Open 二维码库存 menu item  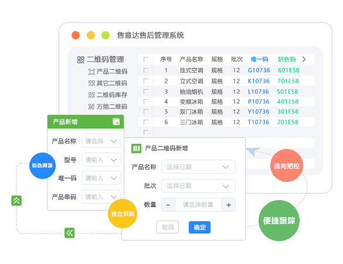108,95
